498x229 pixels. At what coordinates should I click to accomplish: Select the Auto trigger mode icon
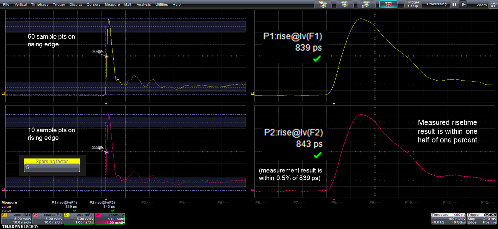pos(323,4)
